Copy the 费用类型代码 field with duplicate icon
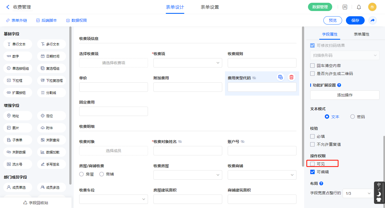Screen dimensions: 385x208 click(x=280, y=77)
